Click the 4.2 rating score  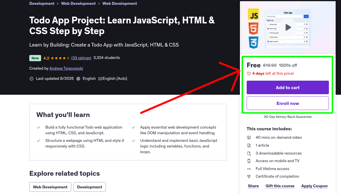tap(46, 58)
